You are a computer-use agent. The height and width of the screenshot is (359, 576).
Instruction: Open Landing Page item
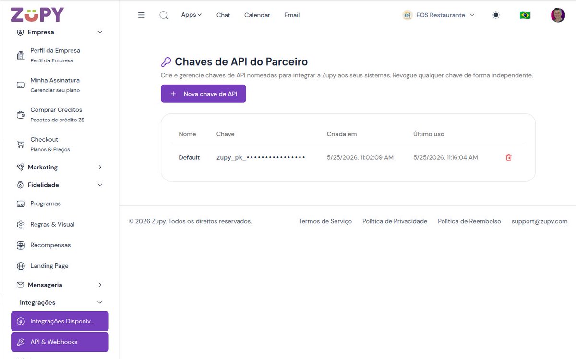pyautogui.click(x=60, y=266)
